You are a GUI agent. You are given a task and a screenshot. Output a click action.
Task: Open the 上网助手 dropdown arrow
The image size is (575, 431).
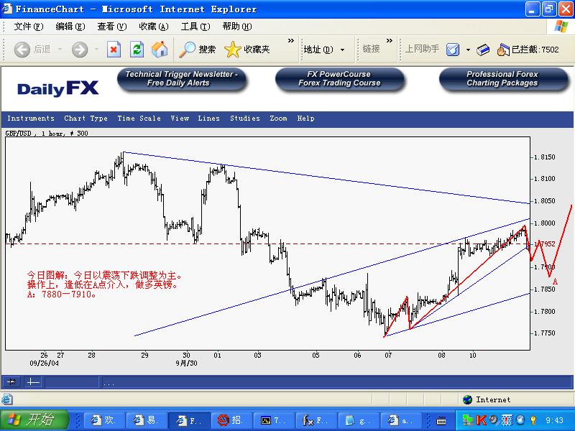468,50
